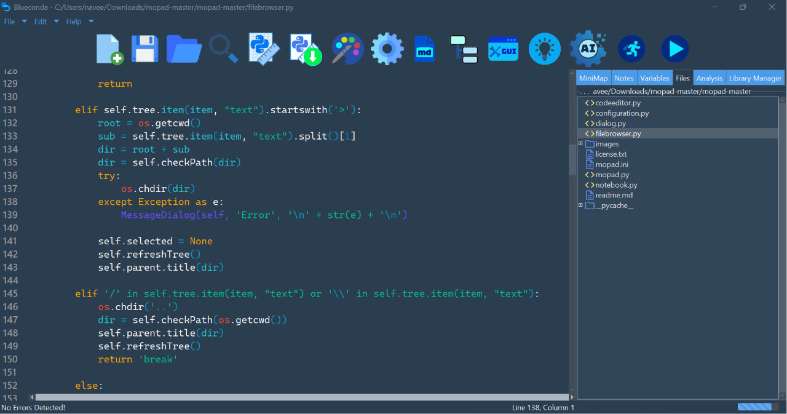Click the return 'break' statement on line 150
This screenshot has width=787, height=414.
138,359
